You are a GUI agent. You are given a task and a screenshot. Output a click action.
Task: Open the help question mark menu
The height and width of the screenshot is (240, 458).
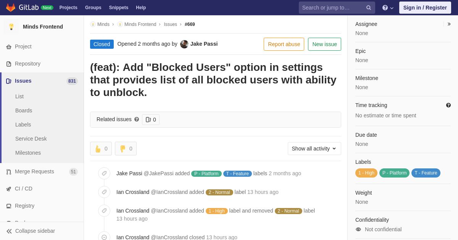(x=387, y=8)
